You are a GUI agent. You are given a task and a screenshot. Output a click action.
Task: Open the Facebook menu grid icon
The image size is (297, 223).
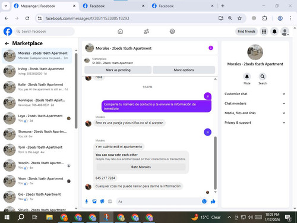pyautogui.click(x=264, y=32)
